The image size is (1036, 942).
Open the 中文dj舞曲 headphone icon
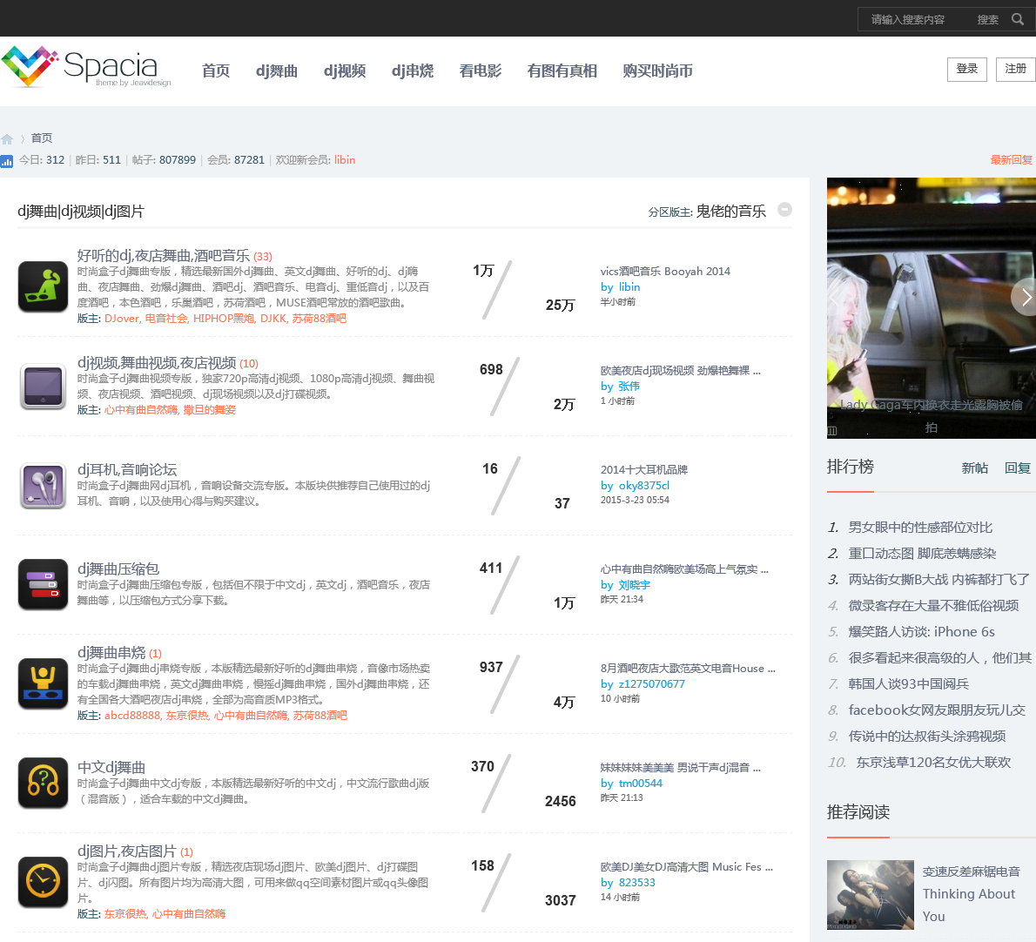tap(43, 783)
